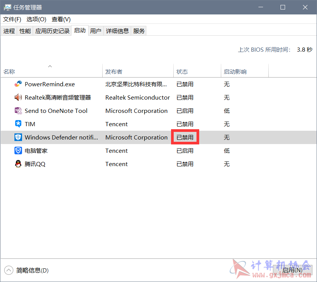Click 低 startup impact of Send to OneNote
Viewport: 317px width, 282px height.
coord(227,111)
